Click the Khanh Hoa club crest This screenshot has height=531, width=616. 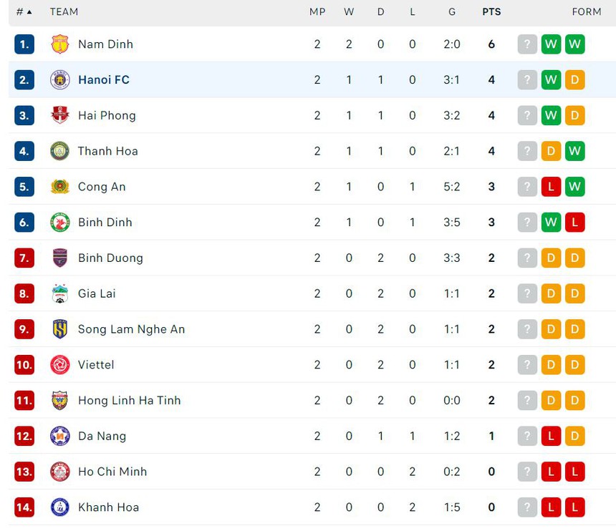(x=61, y=507)
